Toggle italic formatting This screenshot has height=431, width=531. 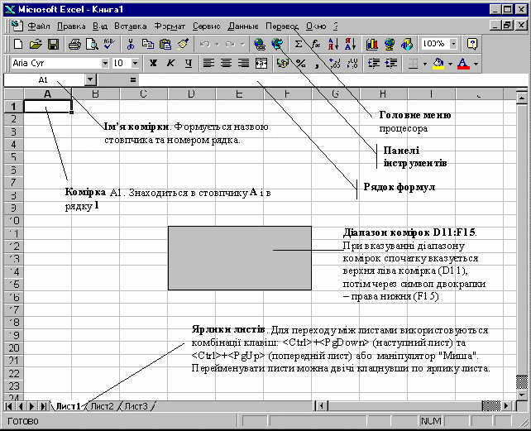(x=170, y=64)
